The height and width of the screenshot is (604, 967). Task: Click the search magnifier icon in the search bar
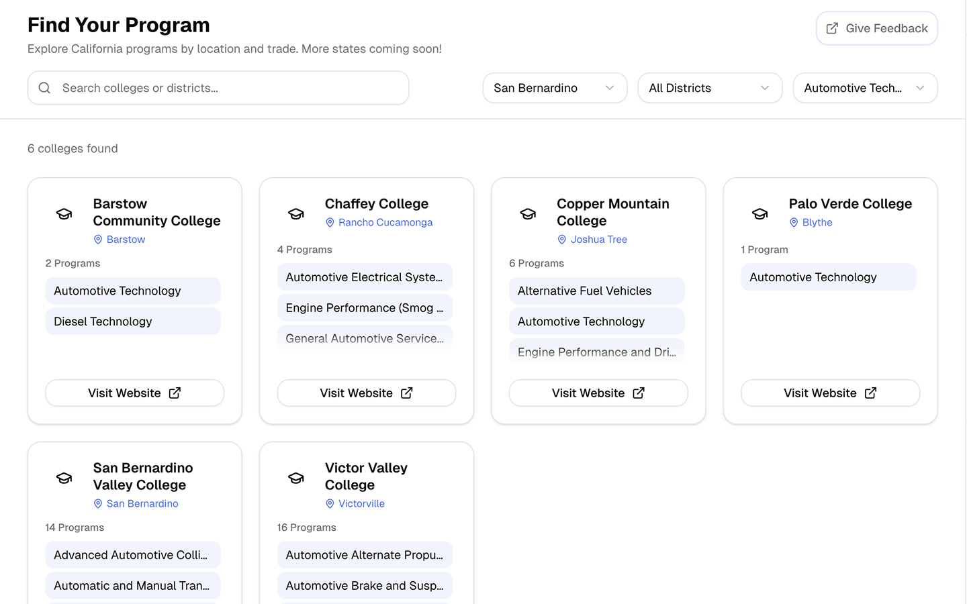pos(44,87)
